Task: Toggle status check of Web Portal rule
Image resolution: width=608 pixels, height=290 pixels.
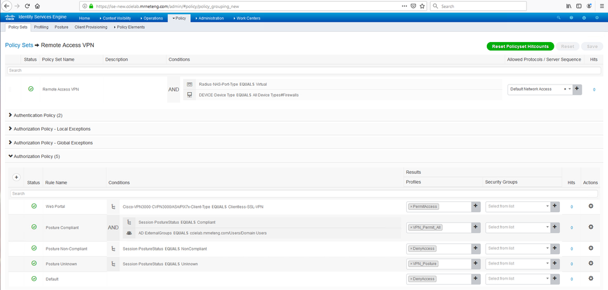Action: (x=34, y=206)
